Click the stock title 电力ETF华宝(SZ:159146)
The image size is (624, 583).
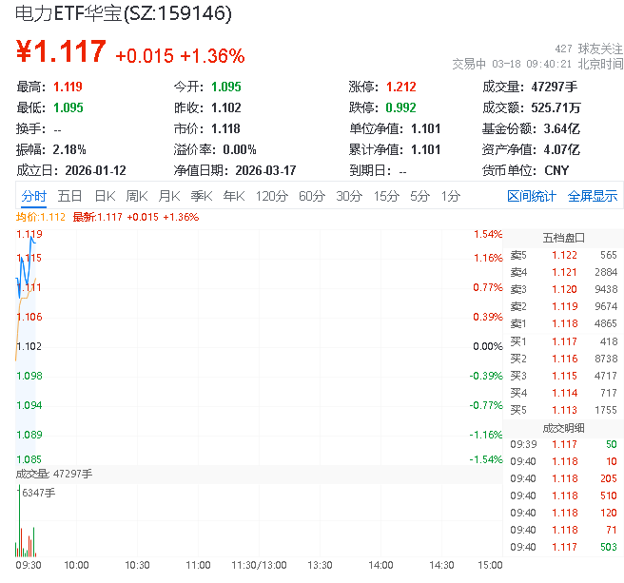124,13
